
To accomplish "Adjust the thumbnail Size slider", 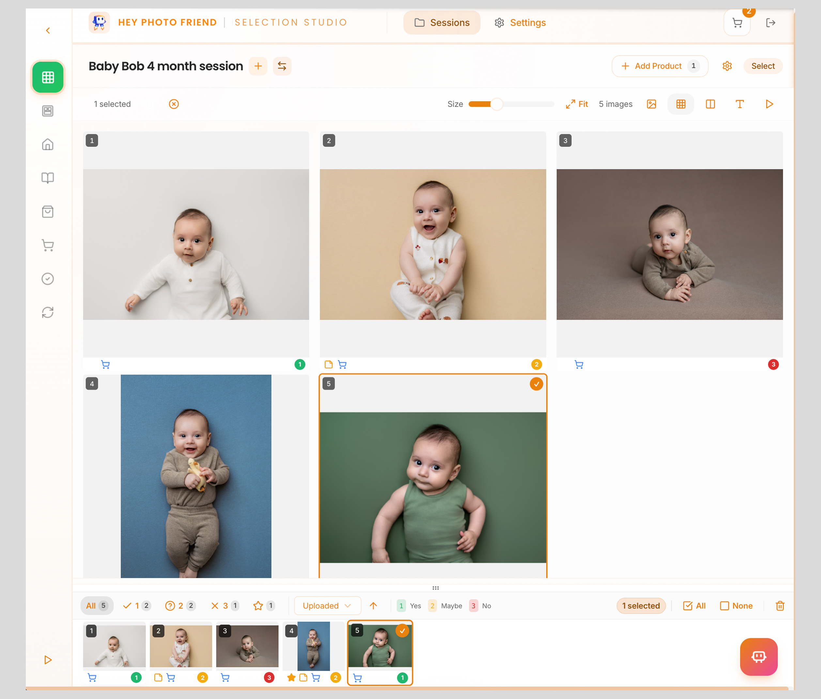I will click(497, 104).
